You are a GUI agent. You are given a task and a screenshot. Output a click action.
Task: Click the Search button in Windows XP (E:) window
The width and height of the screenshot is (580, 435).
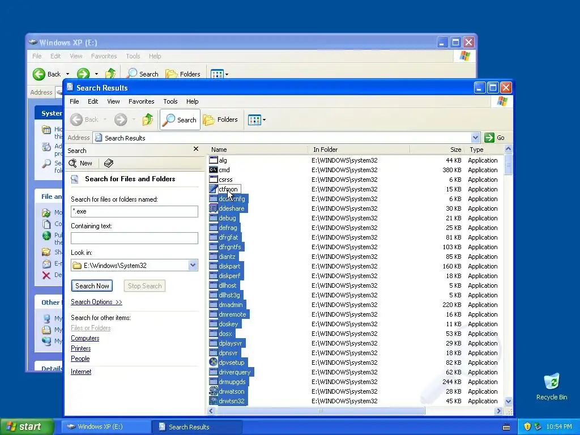point(142,74)
